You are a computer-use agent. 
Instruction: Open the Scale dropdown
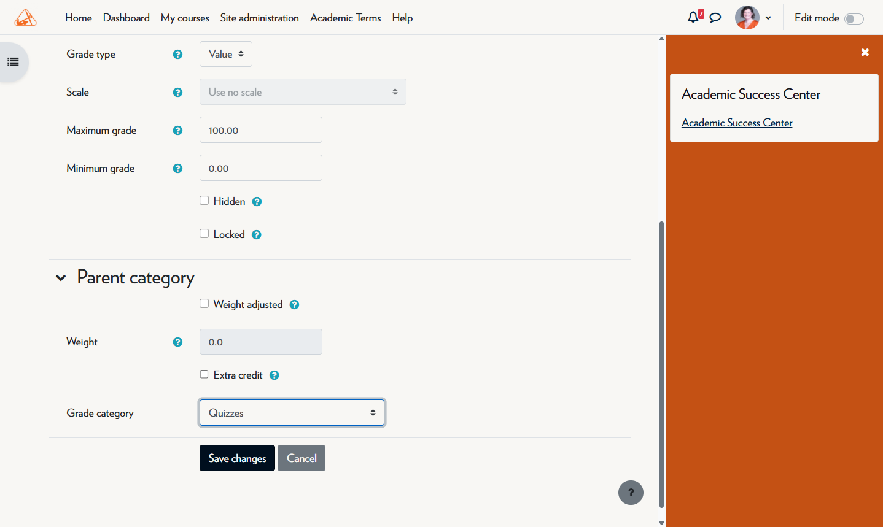tap(303, 91)
